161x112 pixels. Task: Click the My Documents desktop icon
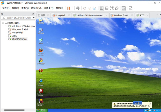point(41,21)
